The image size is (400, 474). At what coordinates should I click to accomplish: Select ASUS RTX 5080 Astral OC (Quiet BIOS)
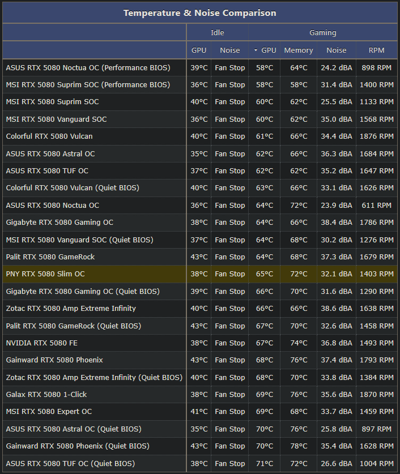[x=74, y=429]
